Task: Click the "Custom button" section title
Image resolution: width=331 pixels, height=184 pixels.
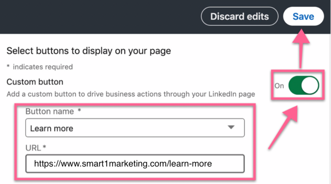Action: (x=35, y=82)
